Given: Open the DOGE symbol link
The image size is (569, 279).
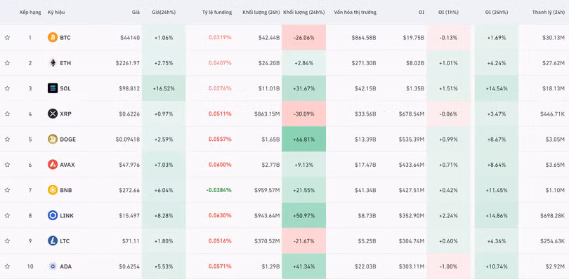Looking at the screenshot, I should click(68, 139).
